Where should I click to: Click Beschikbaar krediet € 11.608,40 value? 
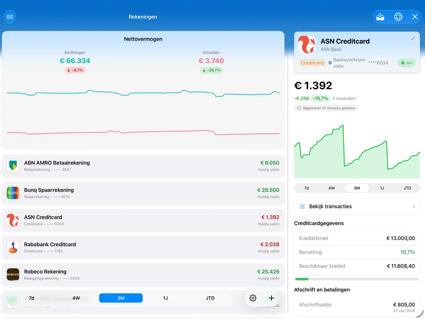(x=401, y=266)
